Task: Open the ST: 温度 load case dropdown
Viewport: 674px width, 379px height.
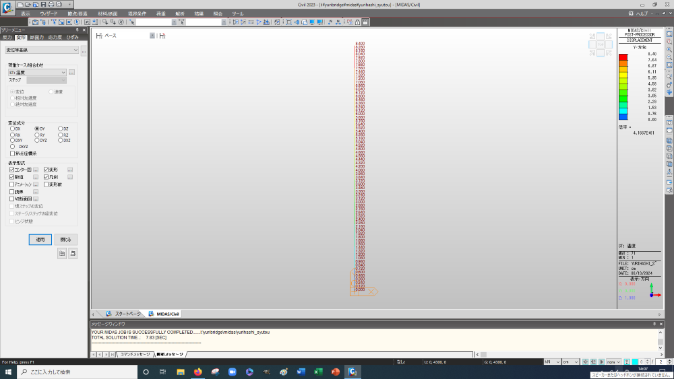Action: (37, 73)
